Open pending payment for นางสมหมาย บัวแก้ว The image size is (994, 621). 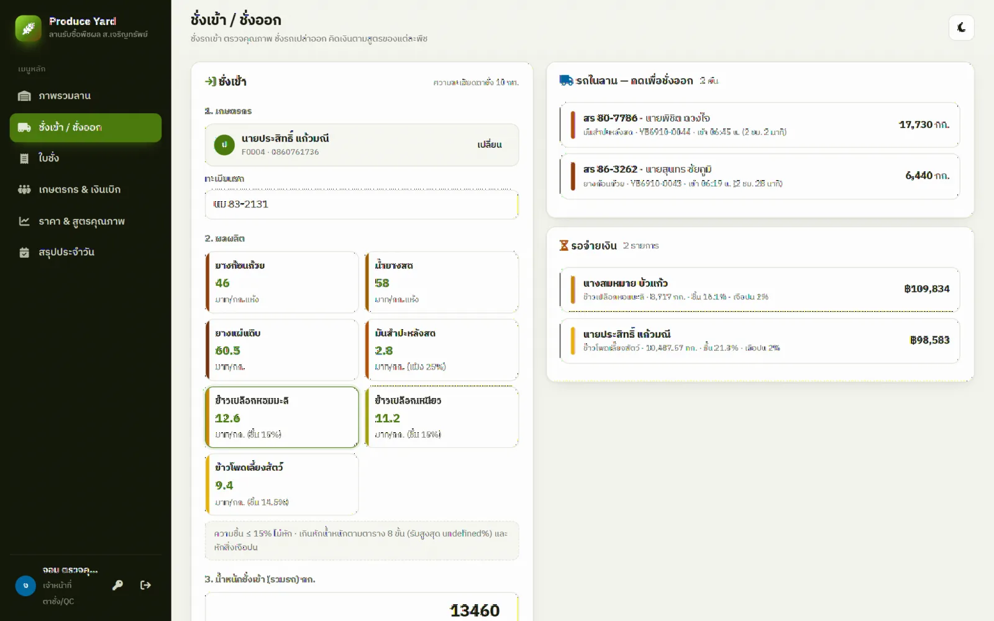[x=759, y=289]
